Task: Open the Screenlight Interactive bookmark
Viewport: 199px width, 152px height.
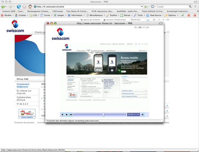Action: click(178, 11)
